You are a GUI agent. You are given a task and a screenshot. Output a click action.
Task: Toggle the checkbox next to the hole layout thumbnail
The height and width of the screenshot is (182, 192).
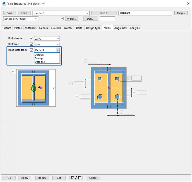(13, 71)
